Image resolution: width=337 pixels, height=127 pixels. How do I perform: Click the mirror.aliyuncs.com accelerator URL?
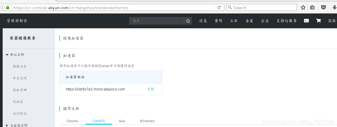coord(96,89)
